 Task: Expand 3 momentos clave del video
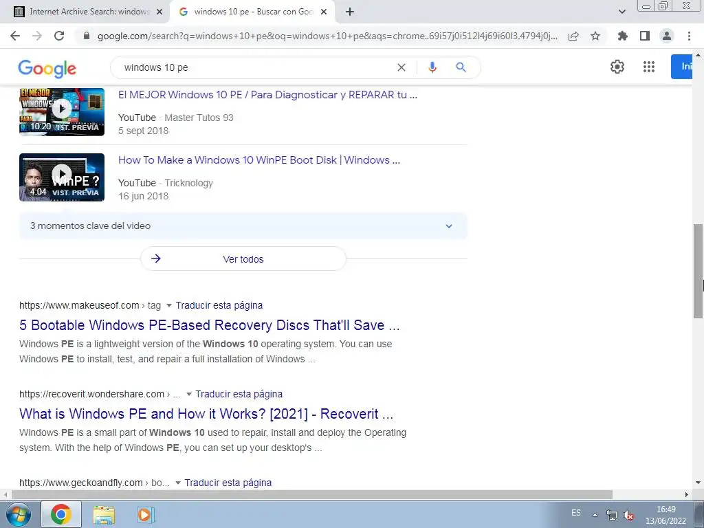(243, 225)
